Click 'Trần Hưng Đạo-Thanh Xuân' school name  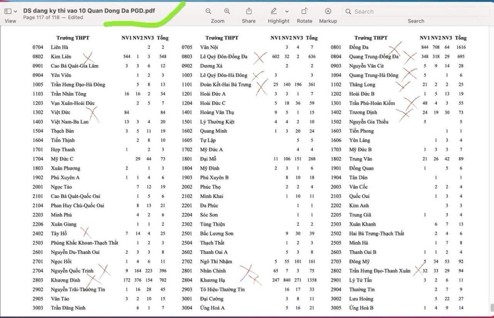coord(380,271)
